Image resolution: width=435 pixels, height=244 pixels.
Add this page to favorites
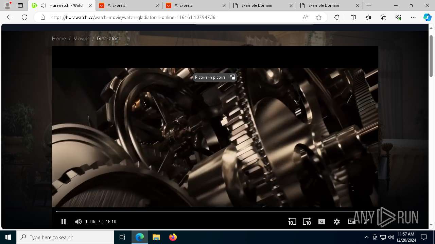[318, 17]
